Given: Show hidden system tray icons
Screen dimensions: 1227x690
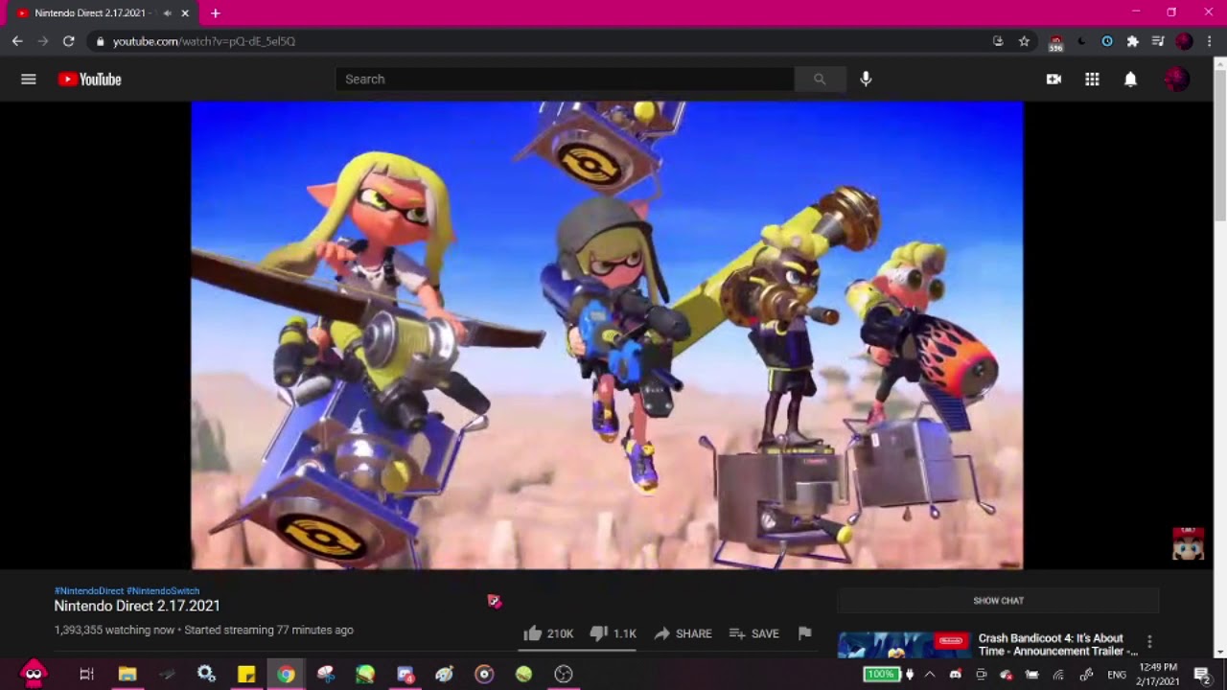Looking at the screenshot, I should [x=930, y=675].
